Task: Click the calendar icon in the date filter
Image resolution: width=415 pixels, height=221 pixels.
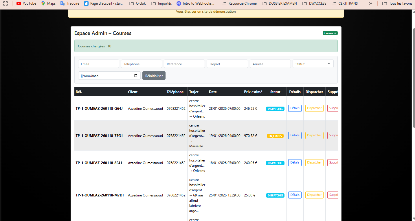Action: [136, 75]
